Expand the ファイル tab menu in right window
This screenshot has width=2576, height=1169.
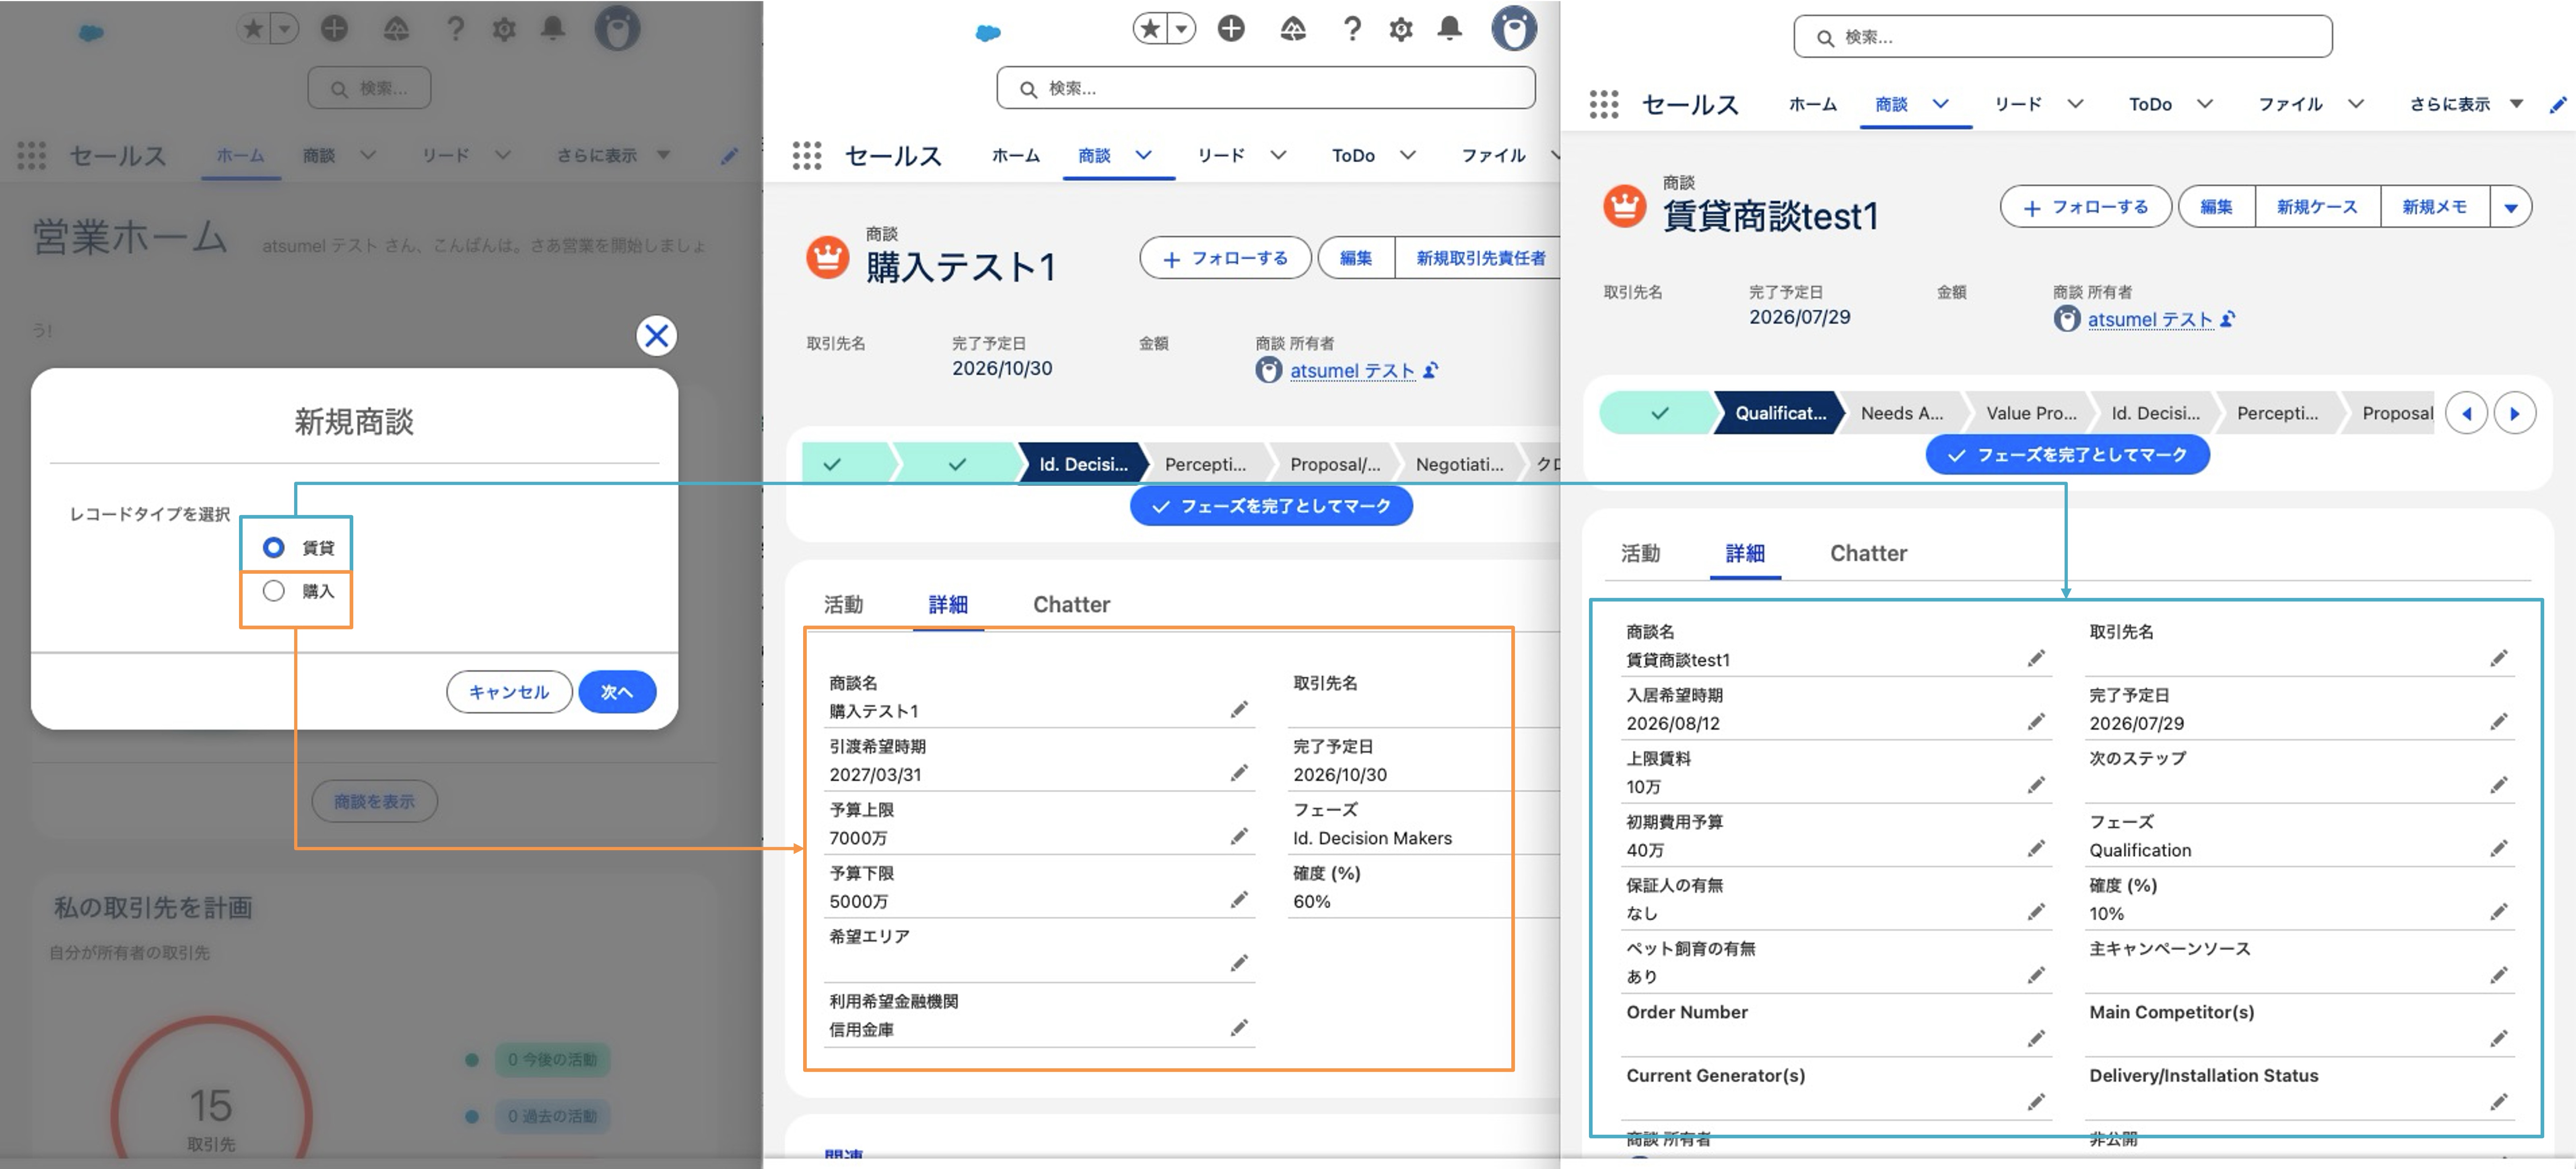[x=2356, y=103]
